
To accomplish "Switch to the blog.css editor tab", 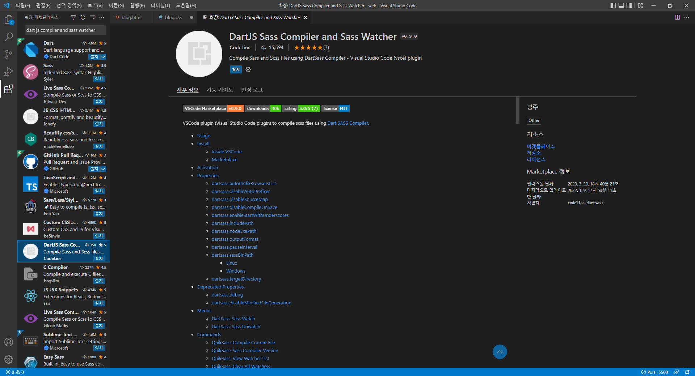I will click(173, 17).
